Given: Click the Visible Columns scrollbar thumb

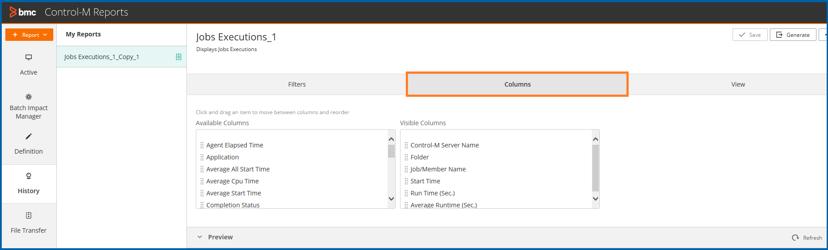Looking at the screenshot, I should (595, 167).
